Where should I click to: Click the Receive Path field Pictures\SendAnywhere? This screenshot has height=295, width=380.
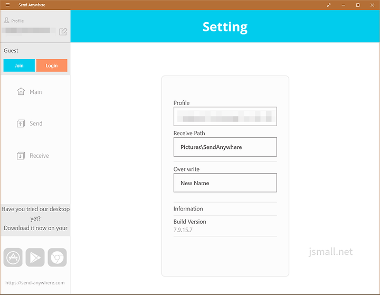225,147
